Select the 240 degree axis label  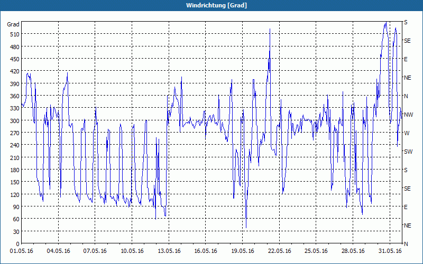pos(14,145)
